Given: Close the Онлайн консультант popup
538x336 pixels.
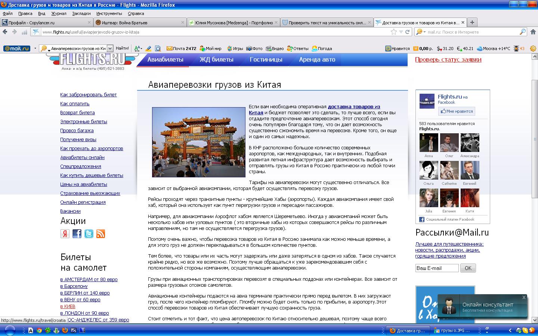Looking at the screenshot, I should pos(524,298).
